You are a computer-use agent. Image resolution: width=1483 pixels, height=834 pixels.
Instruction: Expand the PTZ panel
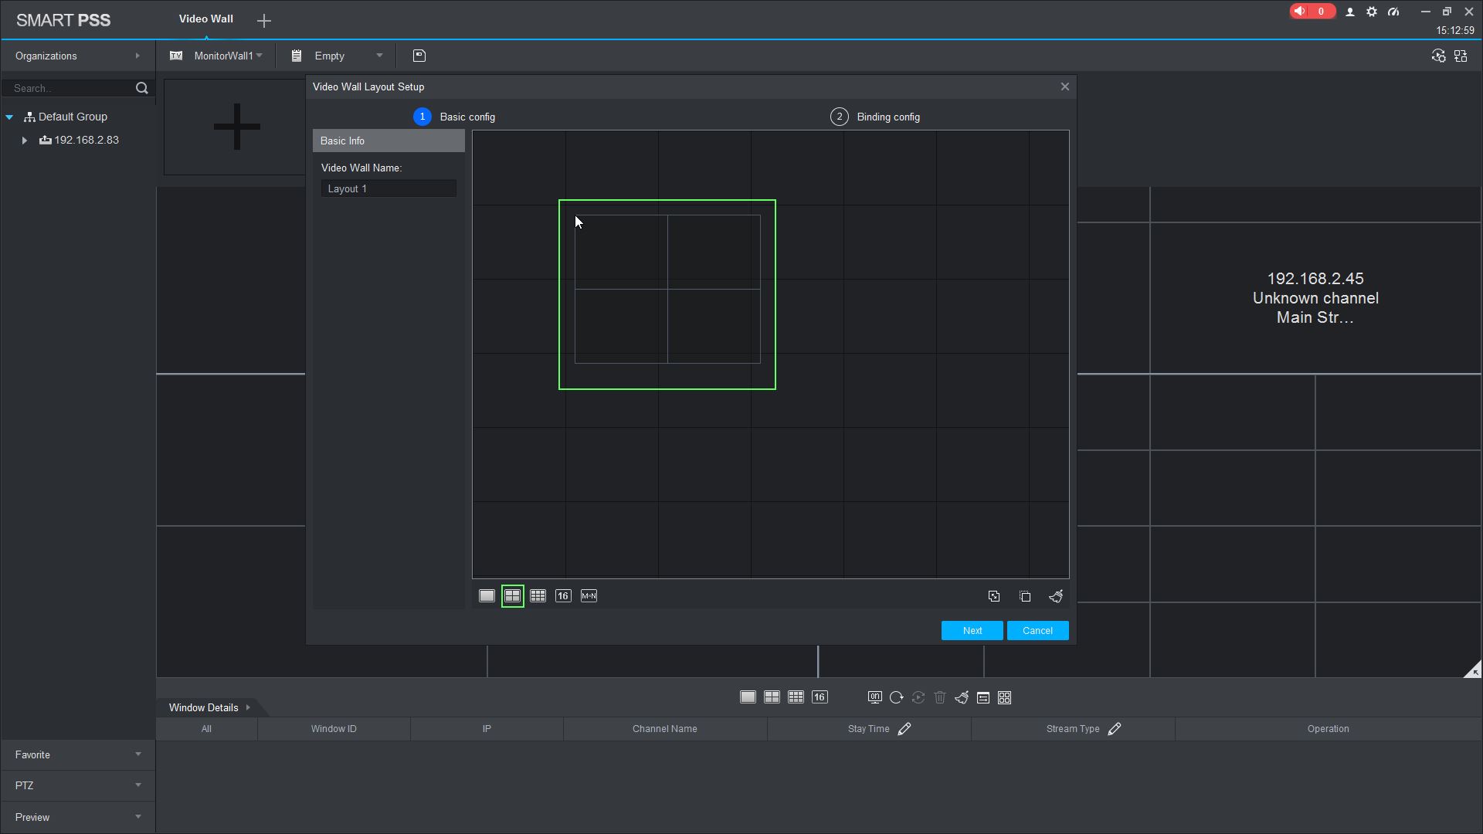pos(77,785)
